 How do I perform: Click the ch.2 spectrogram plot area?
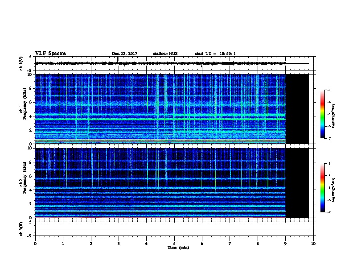click(x=172, y=183)
